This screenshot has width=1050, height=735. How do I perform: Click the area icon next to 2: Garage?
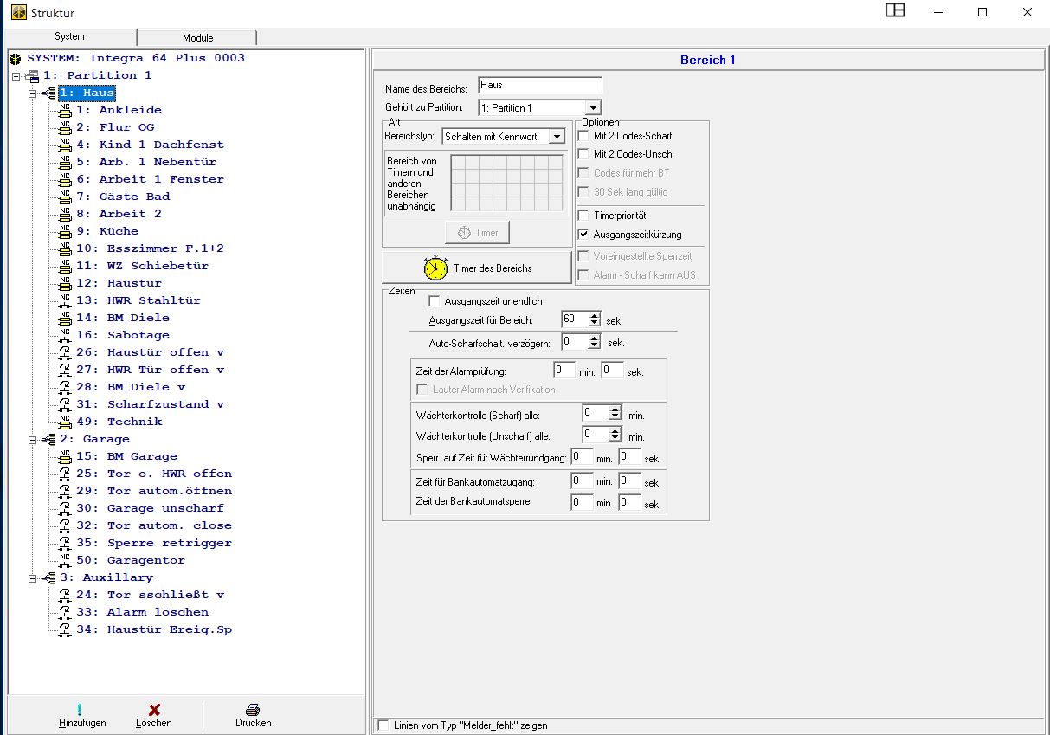click(x=48, y=439)
